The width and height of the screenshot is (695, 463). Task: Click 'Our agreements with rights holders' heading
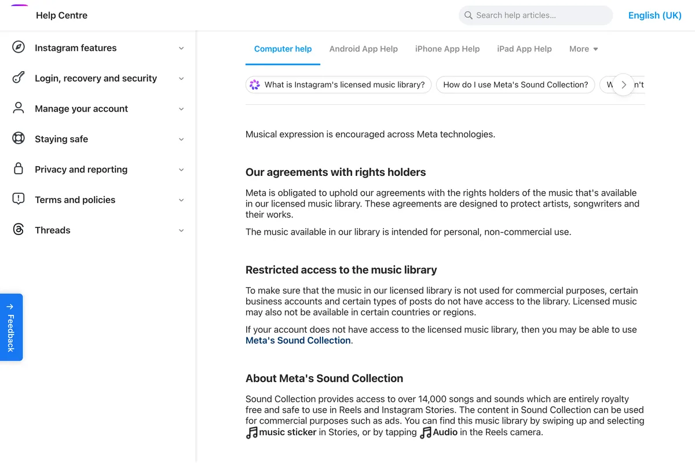(335, 172)
